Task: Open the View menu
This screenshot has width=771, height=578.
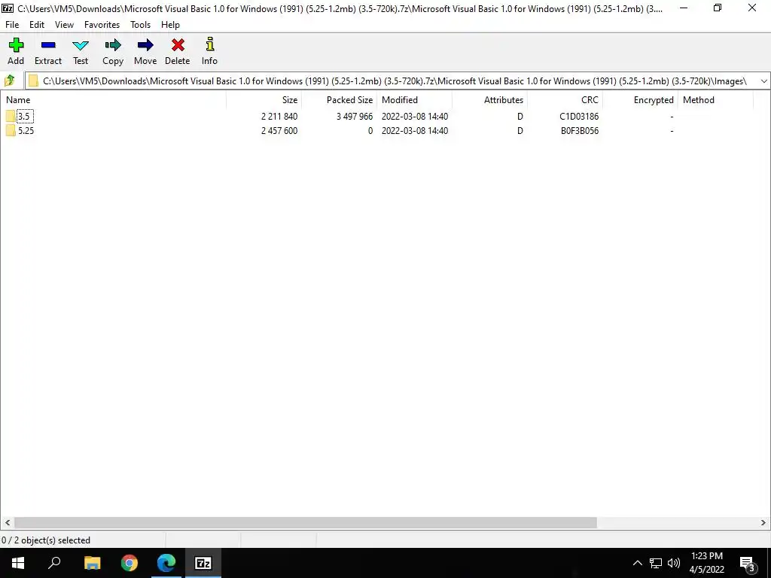Action: click(x=64, y=25)
